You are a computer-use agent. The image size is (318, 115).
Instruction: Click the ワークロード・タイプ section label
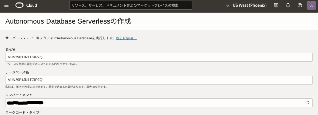(x=22, y=113)
